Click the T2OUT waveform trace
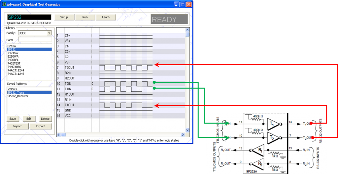 tap(126, 68)
